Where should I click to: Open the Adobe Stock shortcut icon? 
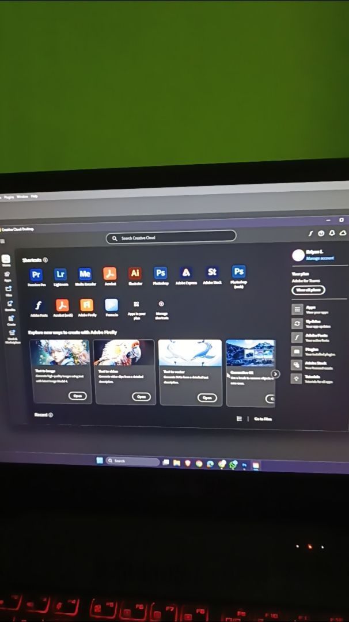212,272
